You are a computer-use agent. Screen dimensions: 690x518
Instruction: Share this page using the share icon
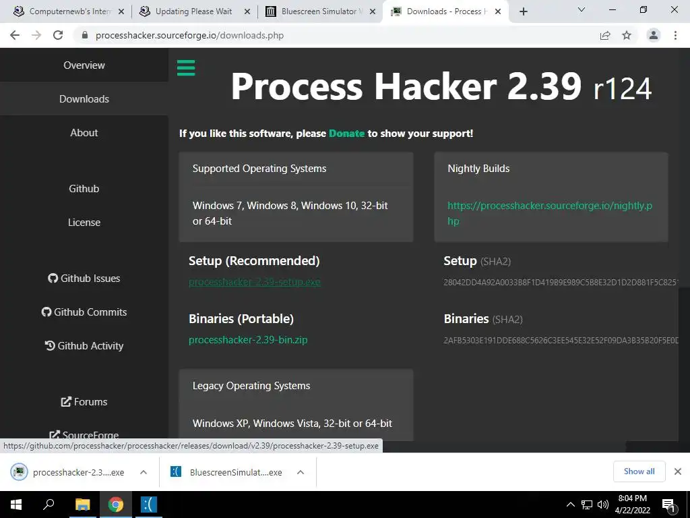[x=605, y=35]
